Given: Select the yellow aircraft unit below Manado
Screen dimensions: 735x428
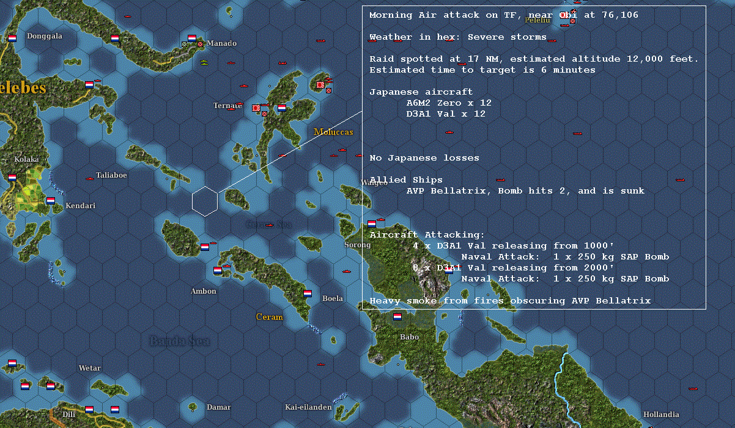Looking at the screenshot, I should 205,62.
